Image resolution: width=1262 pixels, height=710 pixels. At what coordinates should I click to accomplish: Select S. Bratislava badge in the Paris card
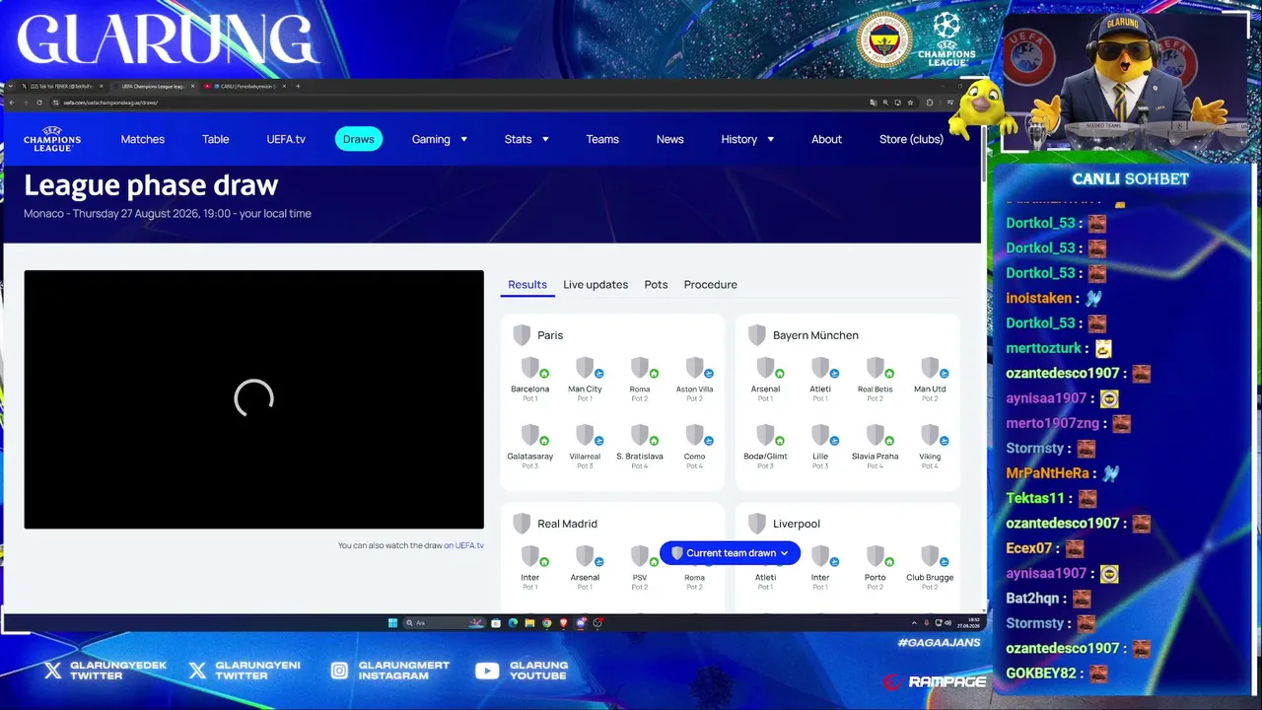pos(640,435)
